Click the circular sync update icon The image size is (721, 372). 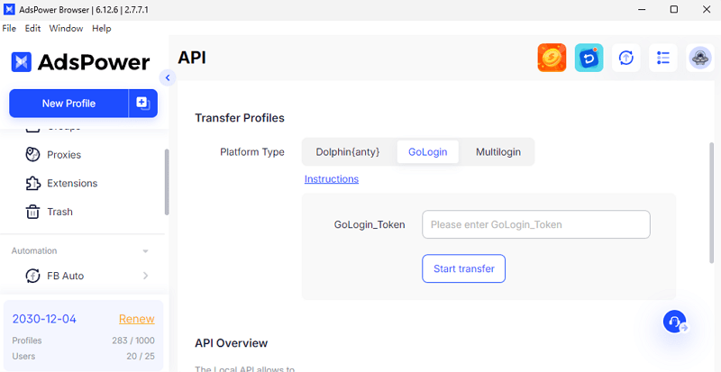(x=626, y=58)
